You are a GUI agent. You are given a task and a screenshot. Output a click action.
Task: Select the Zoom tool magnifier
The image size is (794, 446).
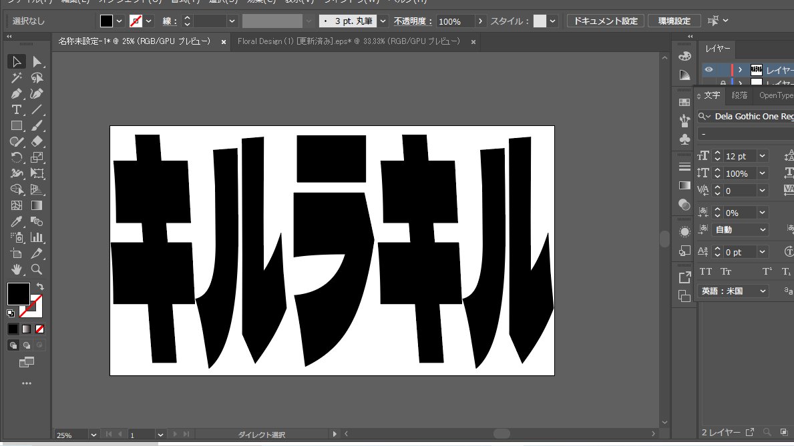pos(37,269)
